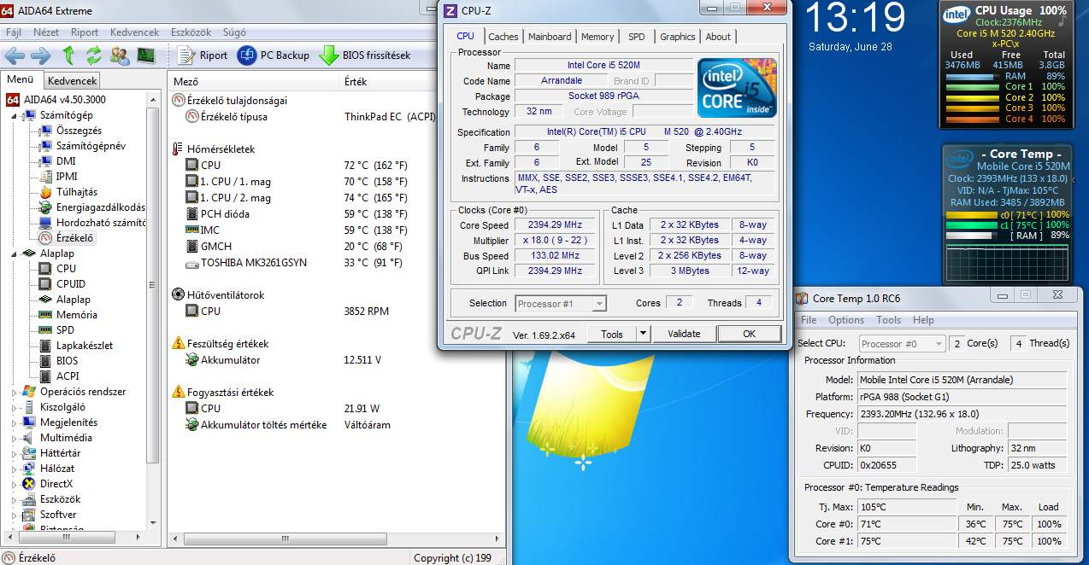Open PC Backup from AIDA64 toolbar
Viewport: 1089px width, 565px height.
(x=274, y=55)
